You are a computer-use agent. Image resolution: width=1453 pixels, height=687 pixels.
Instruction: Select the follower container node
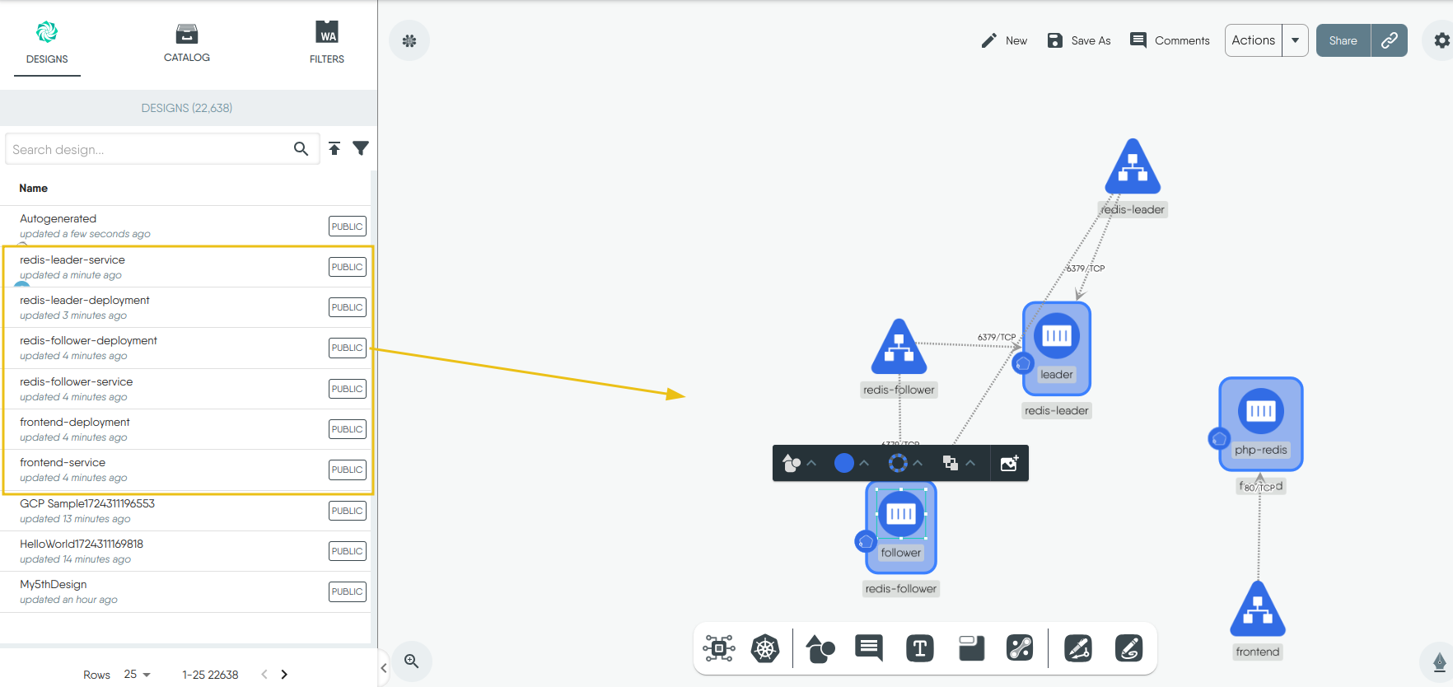[901, 514]
